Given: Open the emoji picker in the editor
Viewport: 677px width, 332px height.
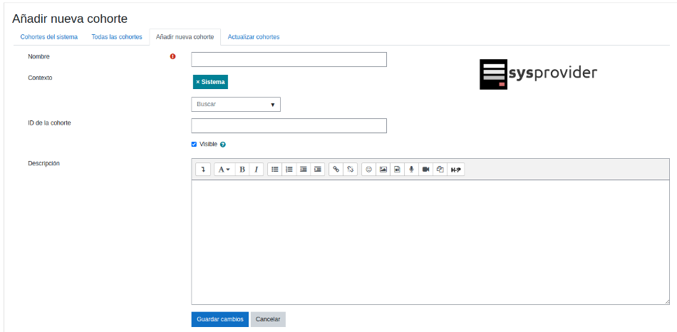Looking at the screenshot, I should (x=369, y=170).
